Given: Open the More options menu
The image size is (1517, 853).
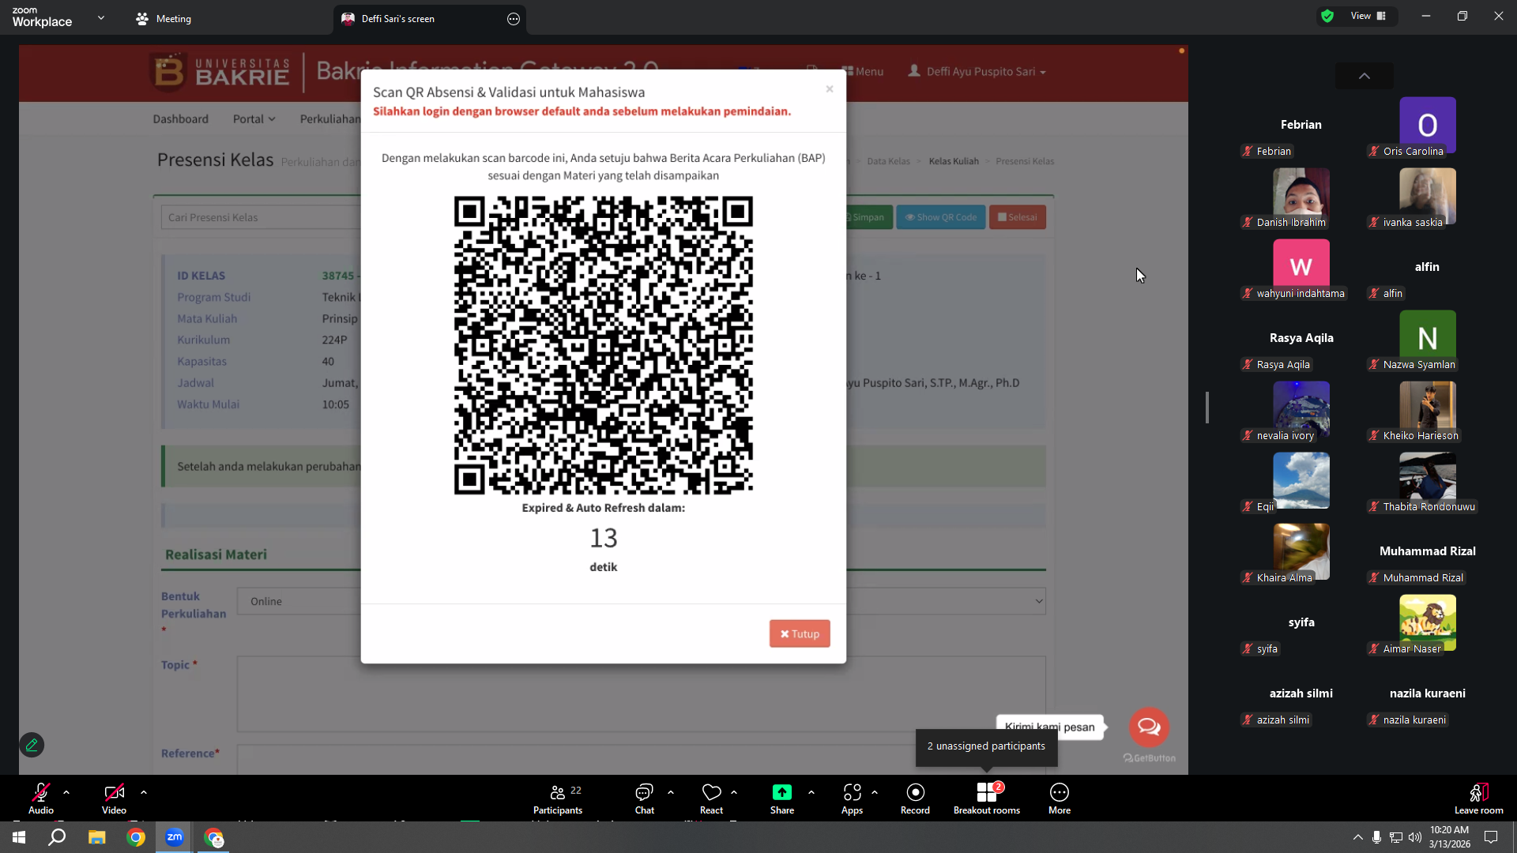Looking at the screenshot, I should click(x=1060, y=798).
